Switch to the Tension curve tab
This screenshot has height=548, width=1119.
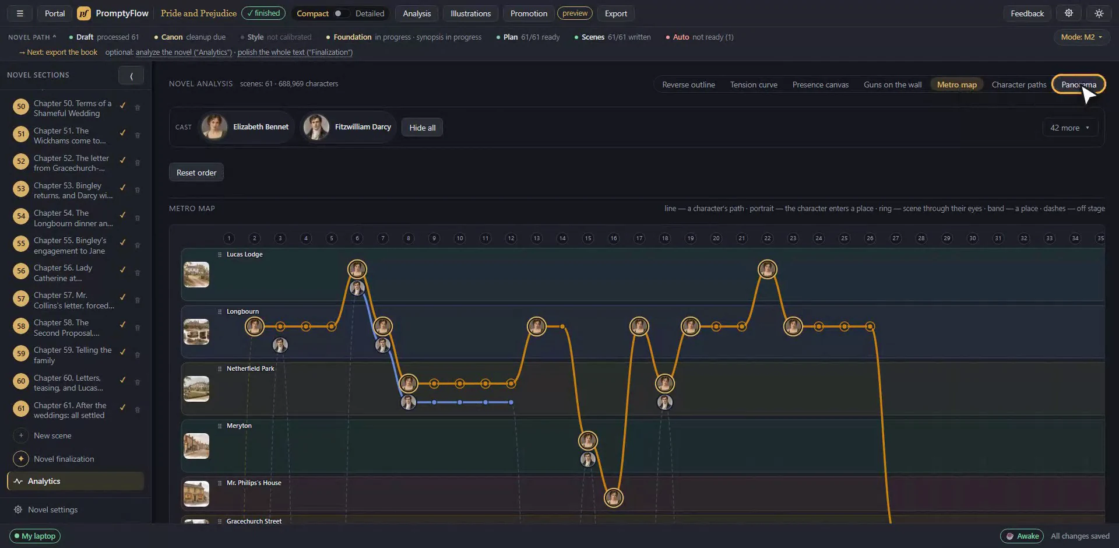tap(754, 85)
